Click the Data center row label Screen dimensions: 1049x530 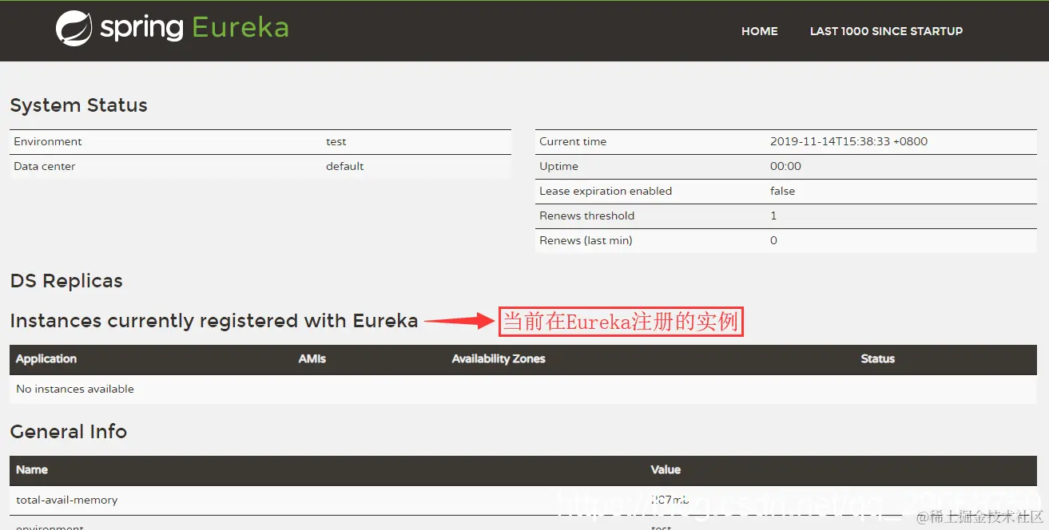pyautogui.click(x=45, y=166)
